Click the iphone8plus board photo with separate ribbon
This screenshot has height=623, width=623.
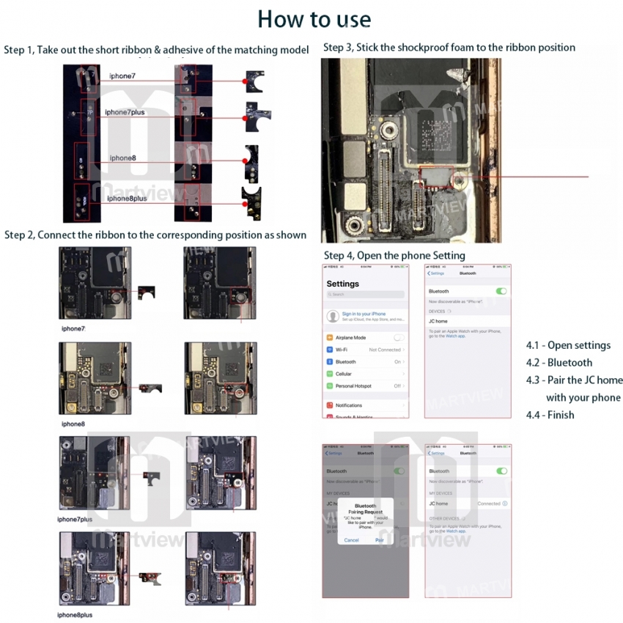[95, 569]
